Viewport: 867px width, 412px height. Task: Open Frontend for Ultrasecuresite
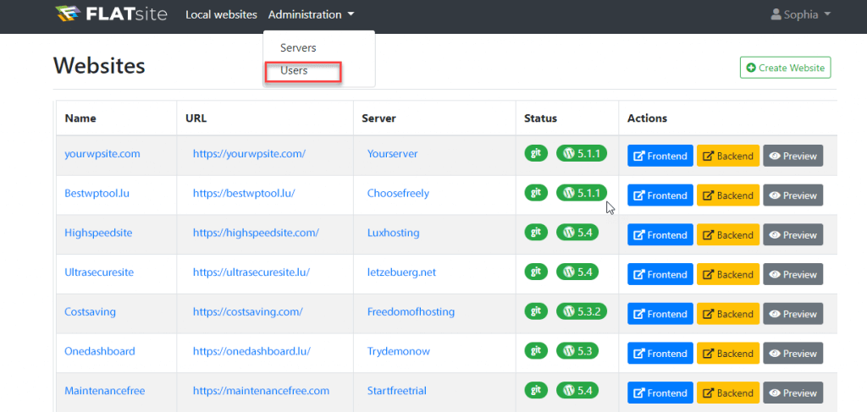pyautogui.click(x=660, y=274)
